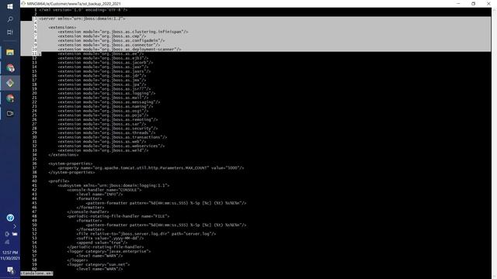This screenshot has height=279, width=497.
Task: Click the org.jboss.as.configadmin extension line
Action: [111, 40]
